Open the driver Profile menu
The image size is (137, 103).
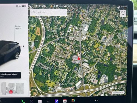click(x=41, y=6)
